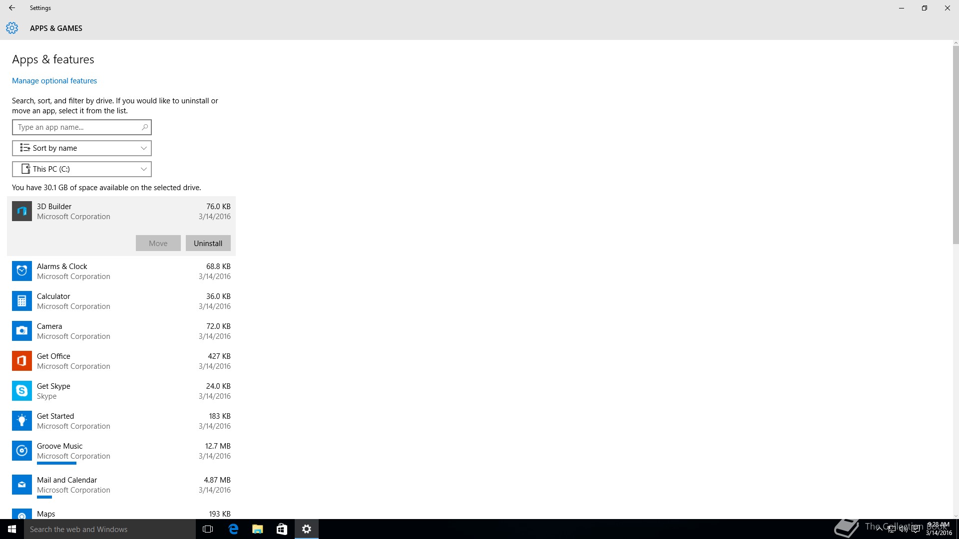This screenshot has width=959, height=539.
Task: Open the This PC (C:) drive dropdown
Action: pos(82,169)
